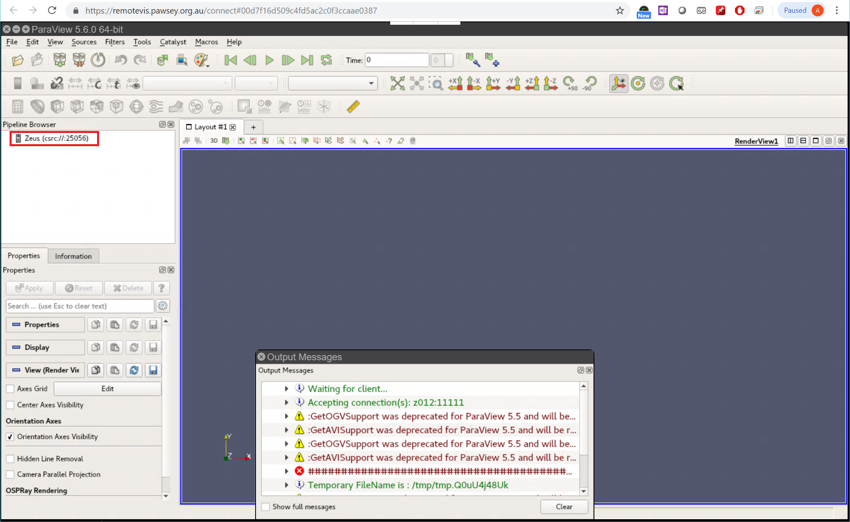This screenshot has height=522, width=850.
Task: Click Zoom to box icon
Action: coord(436,83)
